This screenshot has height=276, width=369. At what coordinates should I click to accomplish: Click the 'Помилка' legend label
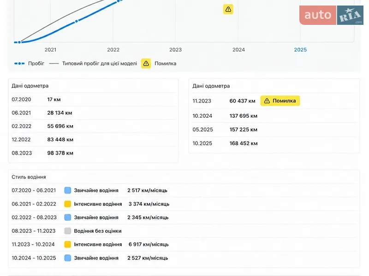click(x=166, y=63)
